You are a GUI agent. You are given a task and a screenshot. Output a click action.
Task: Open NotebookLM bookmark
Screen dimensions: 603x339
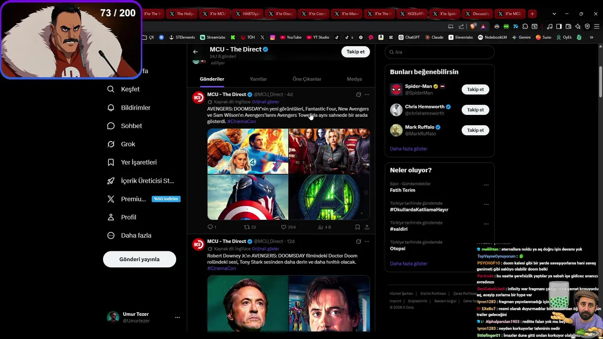tap(492, 37)
